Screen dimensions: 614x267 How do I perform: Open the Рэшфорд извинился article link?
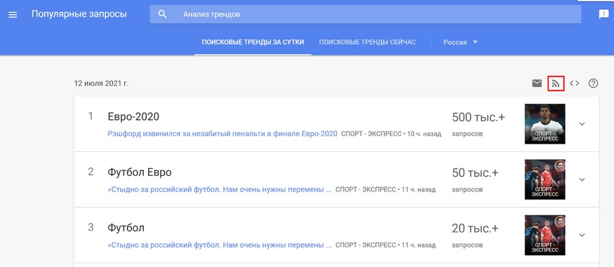(222, 133)
